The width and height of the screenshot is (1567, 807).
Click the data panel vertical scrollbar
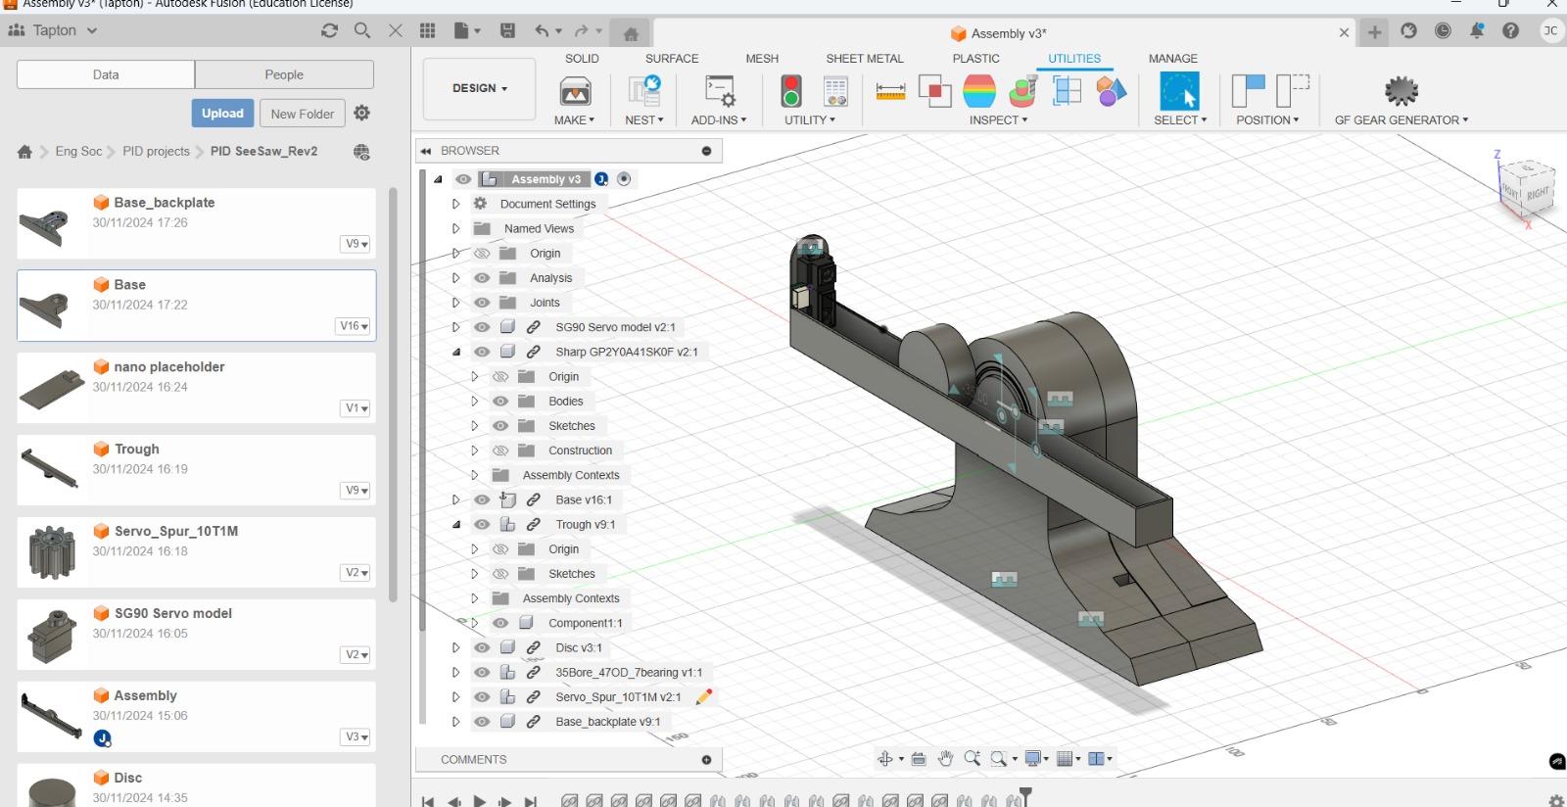[393, 395]
